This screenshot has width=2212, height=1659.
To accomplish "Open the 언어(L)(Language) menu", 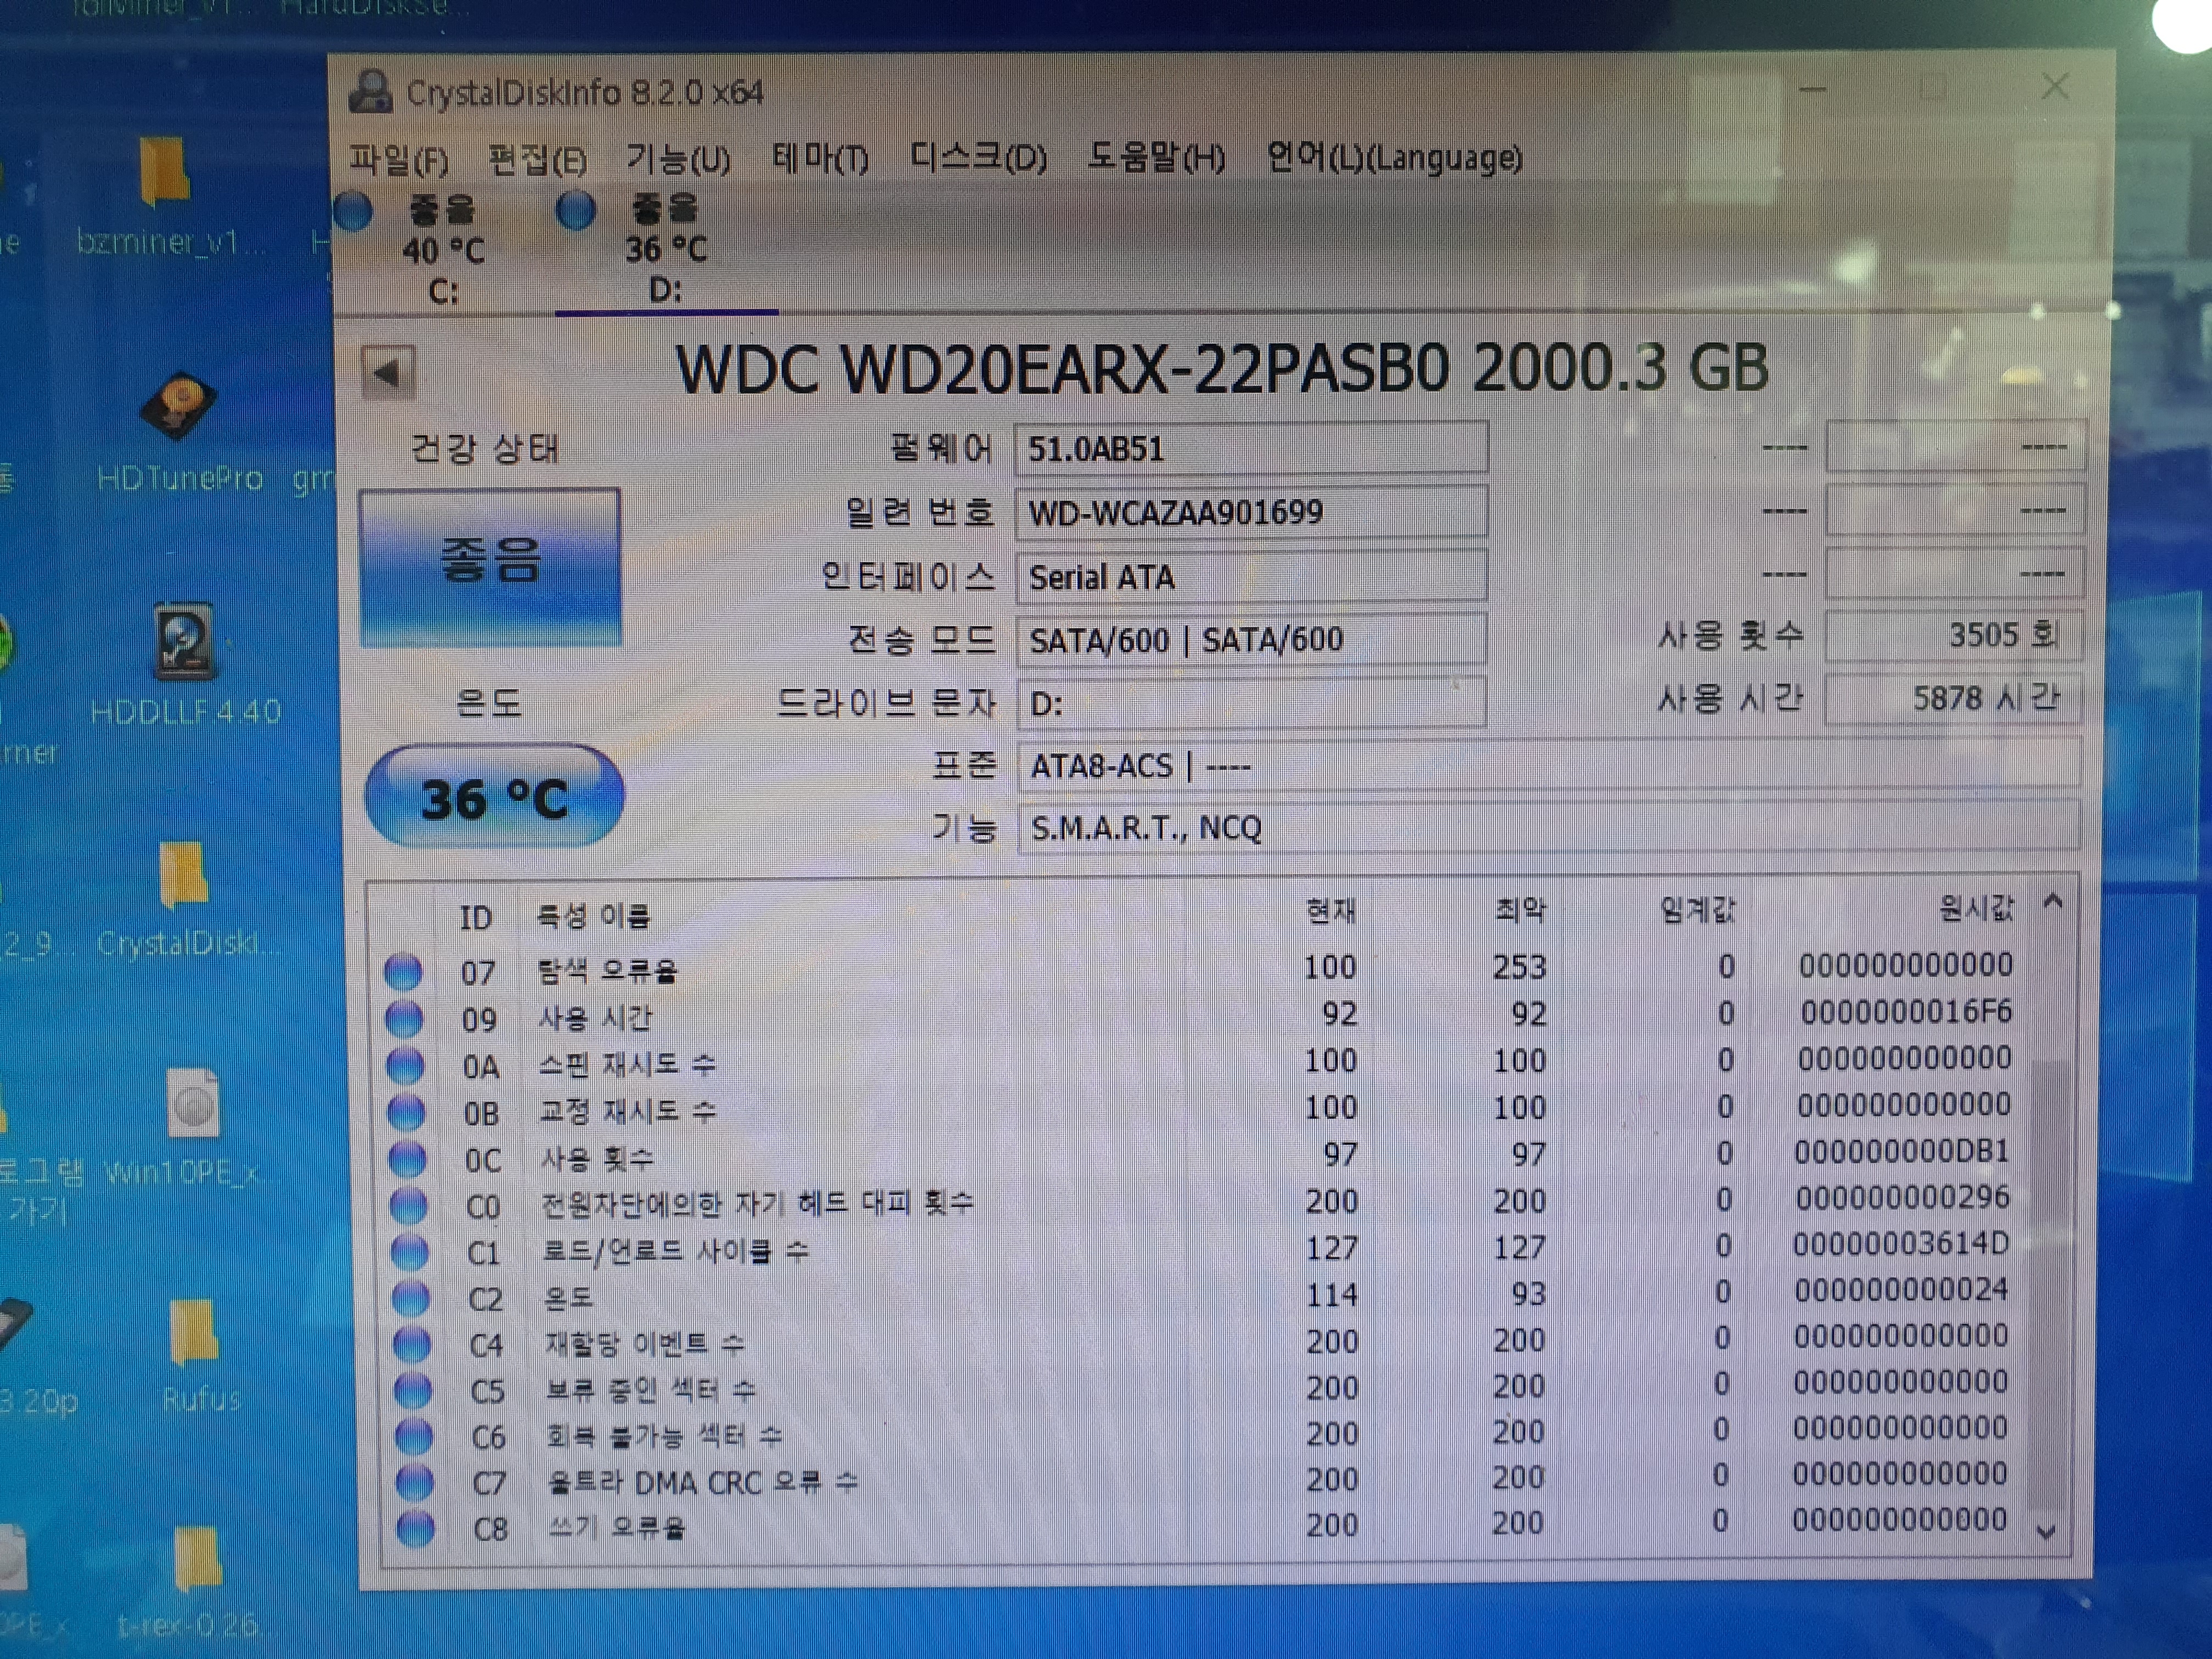I will pos(1394,157).
